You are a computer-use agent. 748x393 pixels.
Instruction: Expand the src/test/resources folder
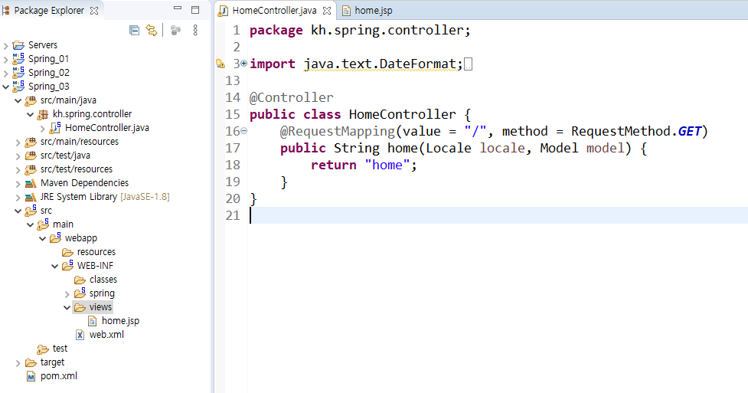click(x=18, y=170)
